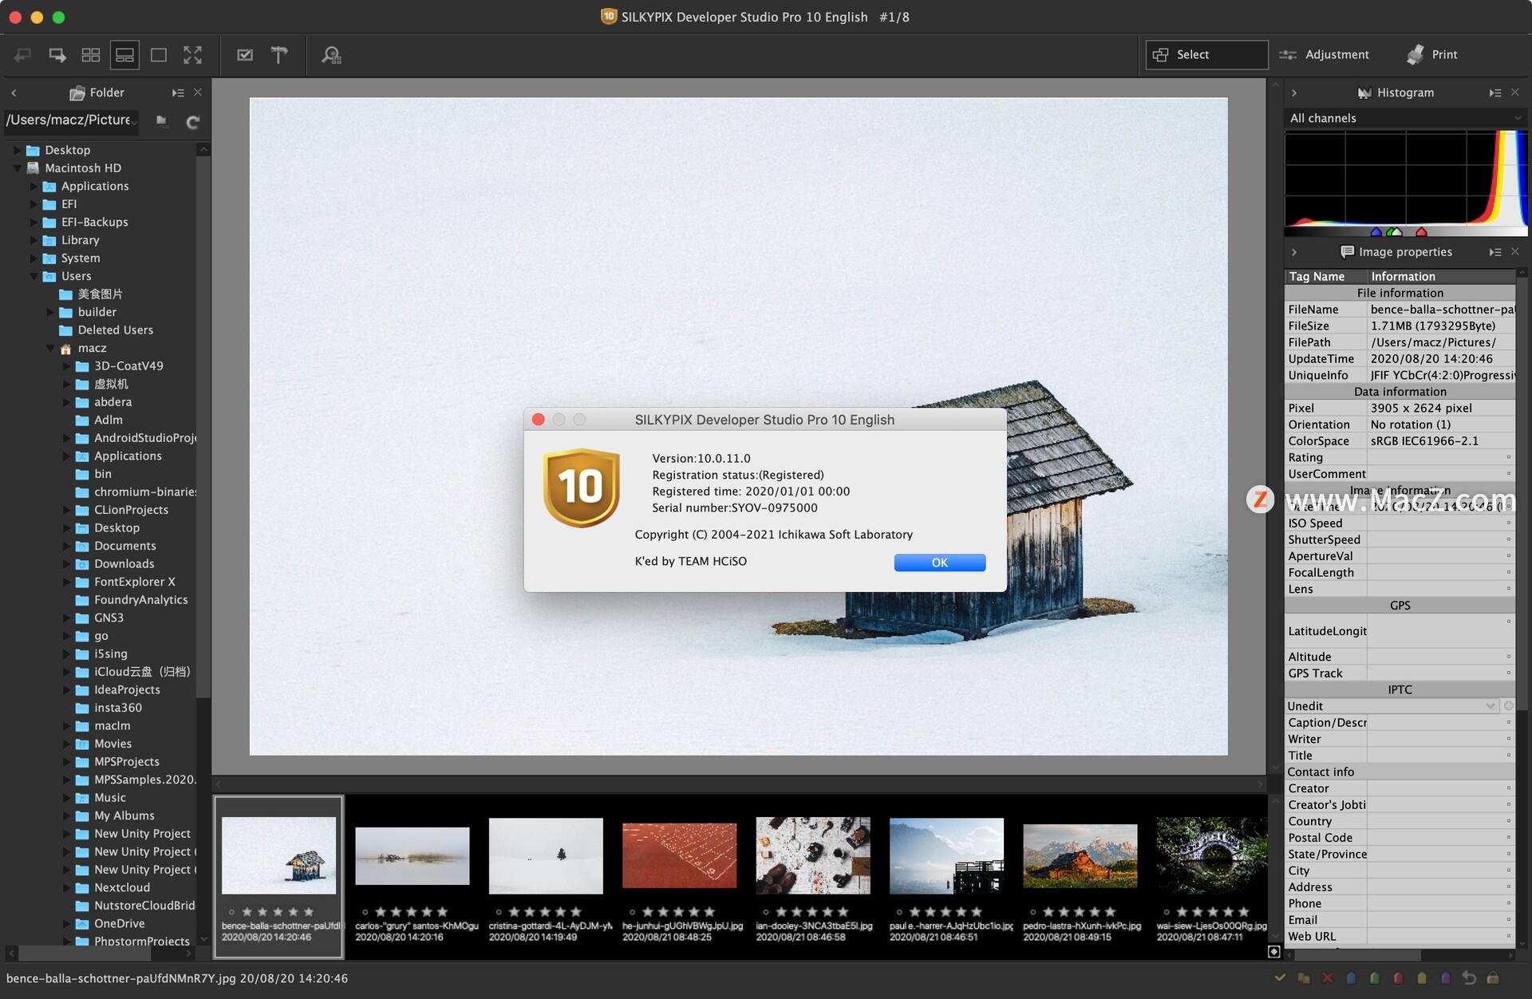Image resolution: width=1532 pixels, height=999 pixels.
Task: Enter full screen preview mode
Action: tap(193, 54)
